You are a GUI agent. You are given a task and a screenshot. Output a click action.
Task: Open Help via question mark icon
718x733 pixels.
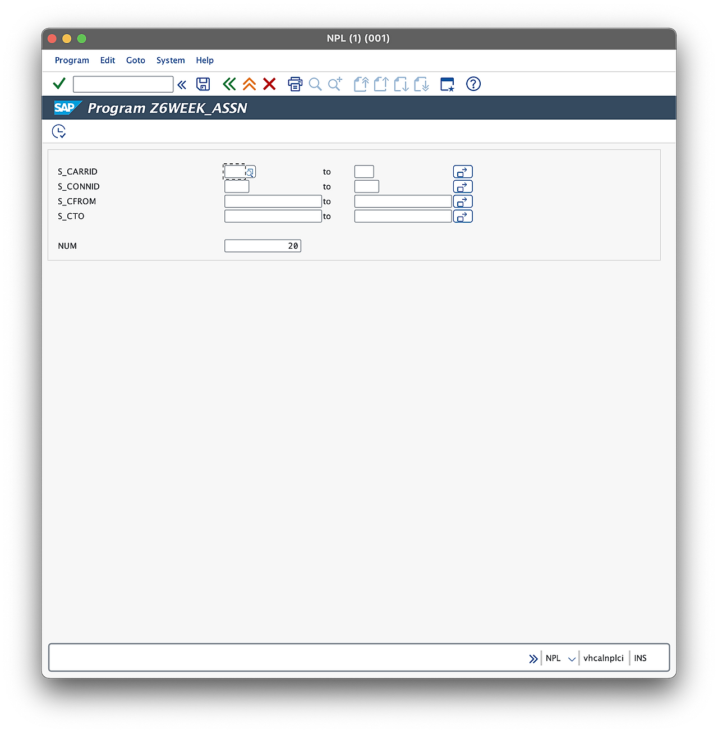(x=473, y=84)
